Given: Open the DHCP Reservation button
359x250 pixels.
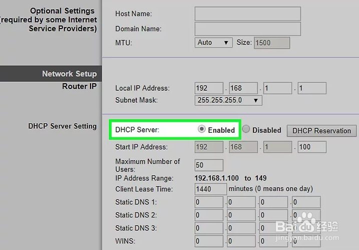Looking at the screenshot, I should coord(321,131).
